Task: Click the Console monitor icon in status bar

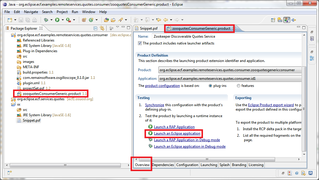Action: pyautogui.click(x=310, y=173)
